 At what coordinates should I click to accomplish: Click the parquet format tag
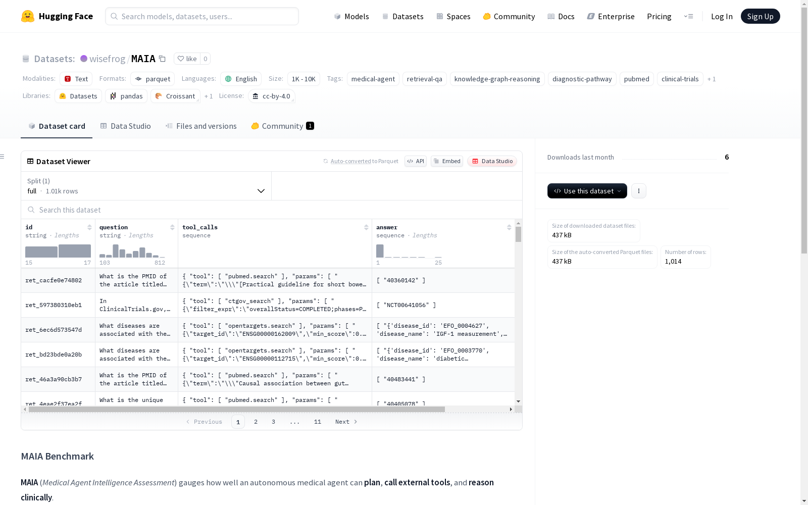153,79
